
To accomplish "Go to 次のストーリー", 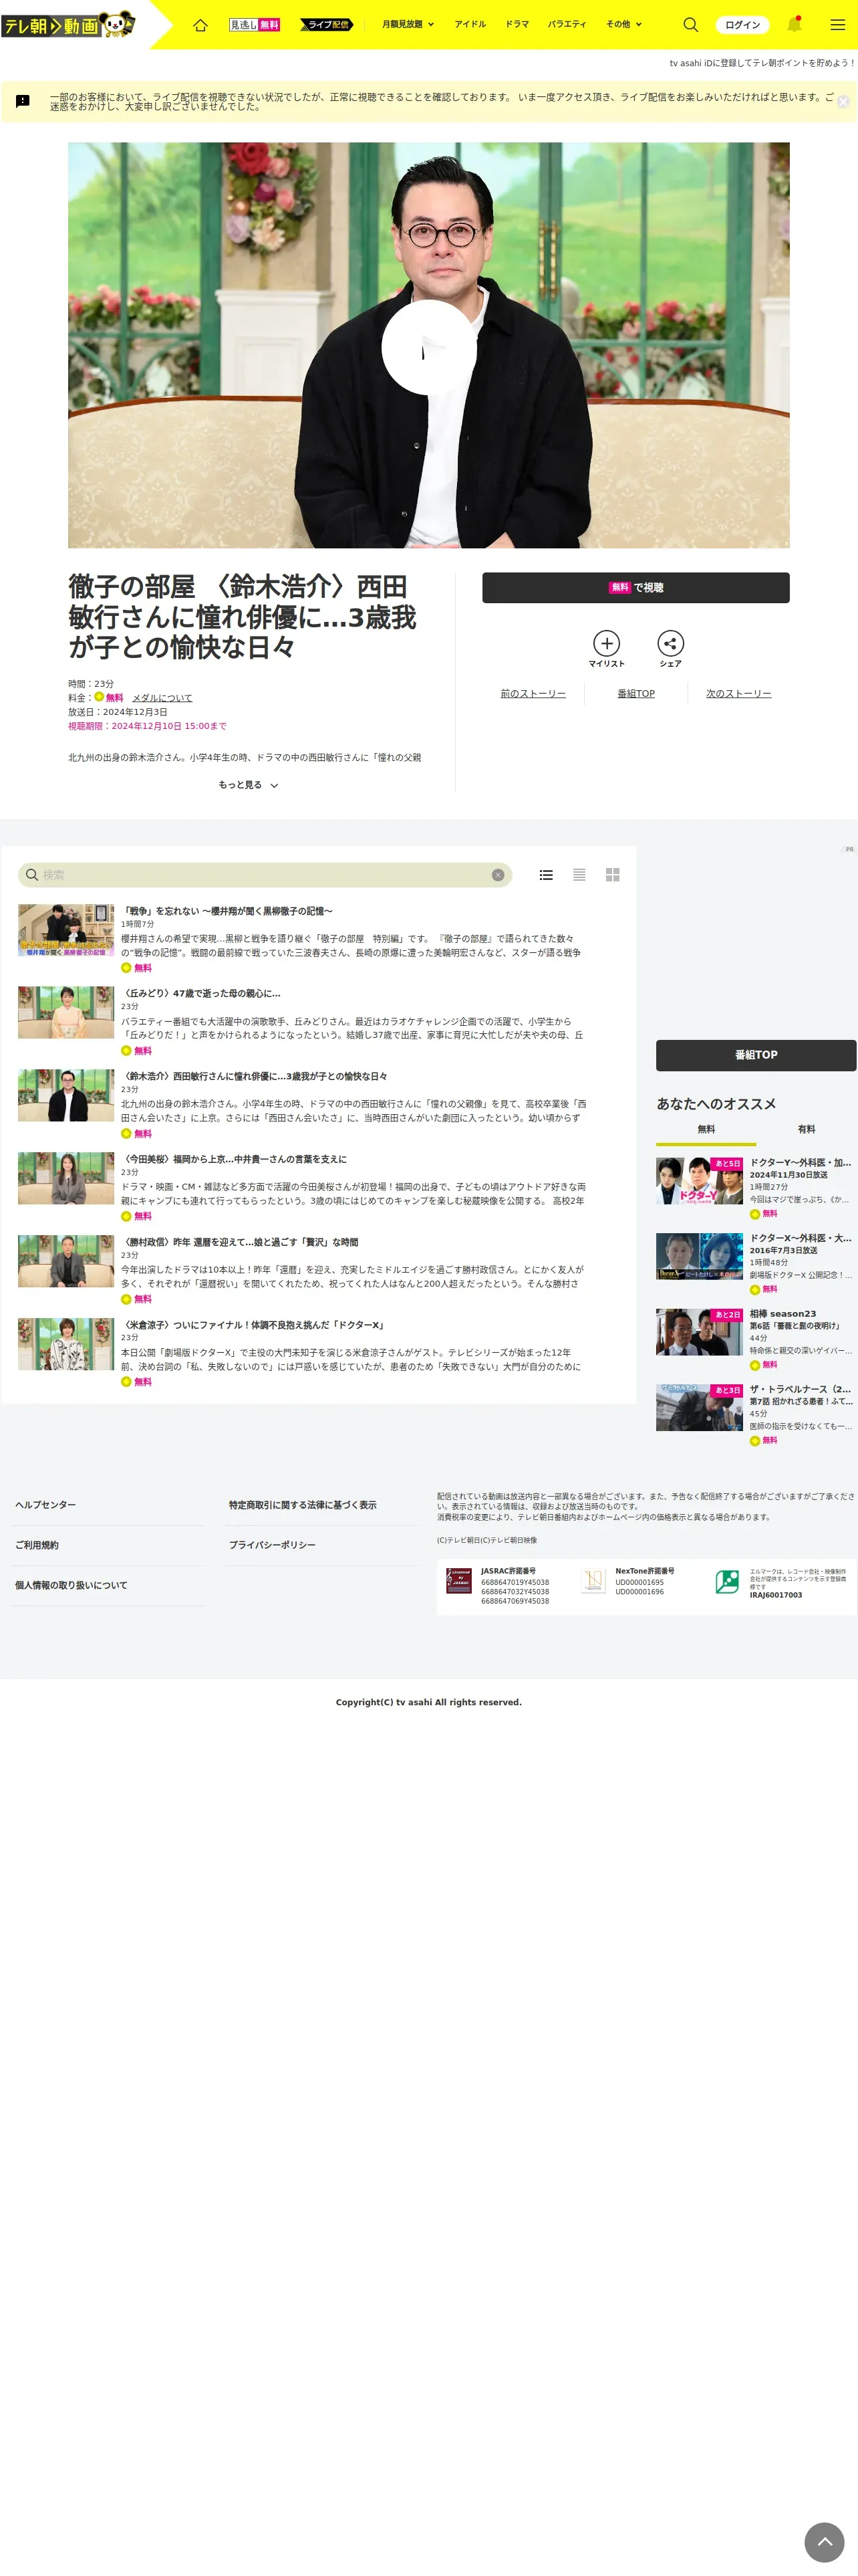I will (x=738, y=694).
